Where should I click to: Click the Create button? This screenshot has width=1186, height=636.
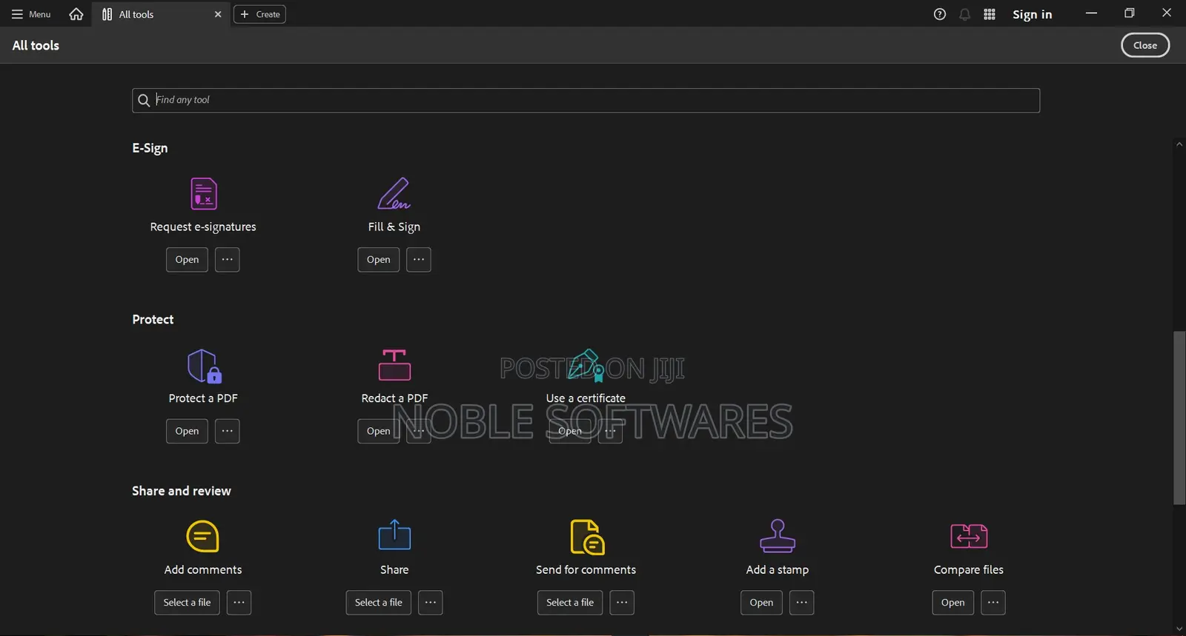pos(259,14)
